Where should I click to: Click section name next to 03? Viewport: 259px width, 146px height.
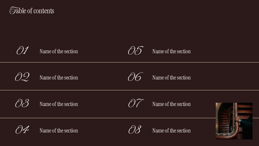59,104
